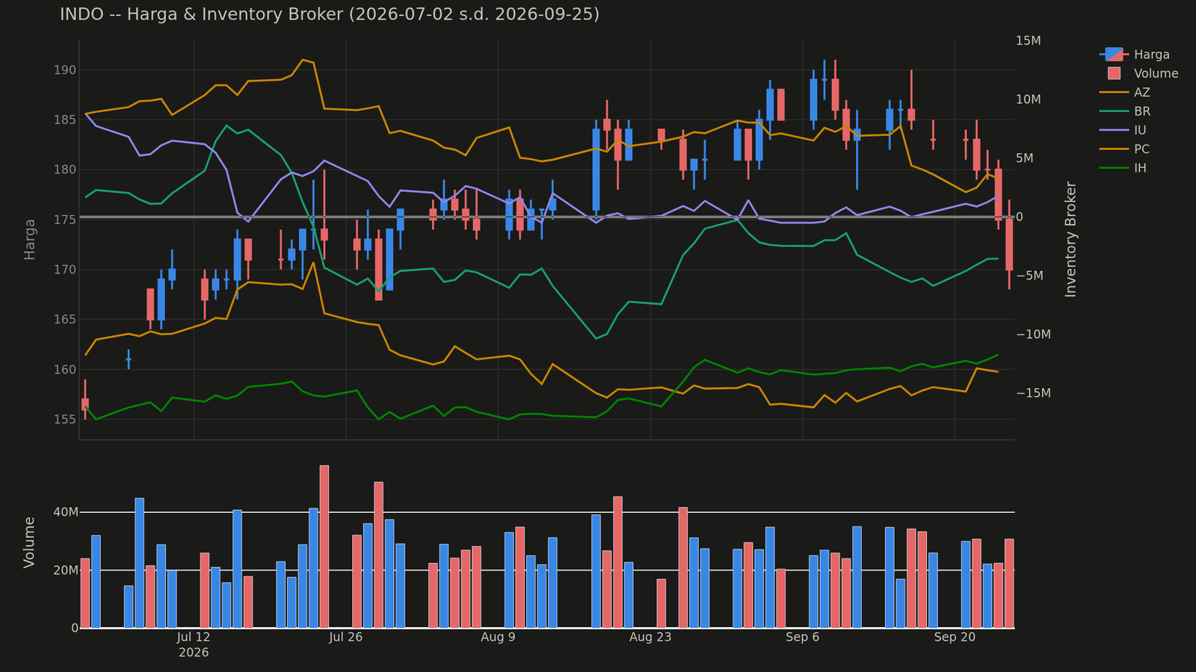Click the 'Aug 23' date tick label
This screenshot has width=1196, height=672.
(650, 637)
